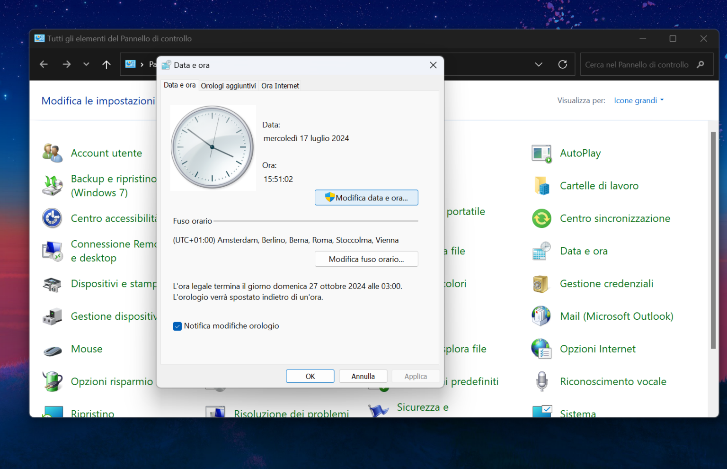This screenshot has height=469, width=727.
Task: Click the Centro sincronizzazione icon
Action: tap(541, 218)
